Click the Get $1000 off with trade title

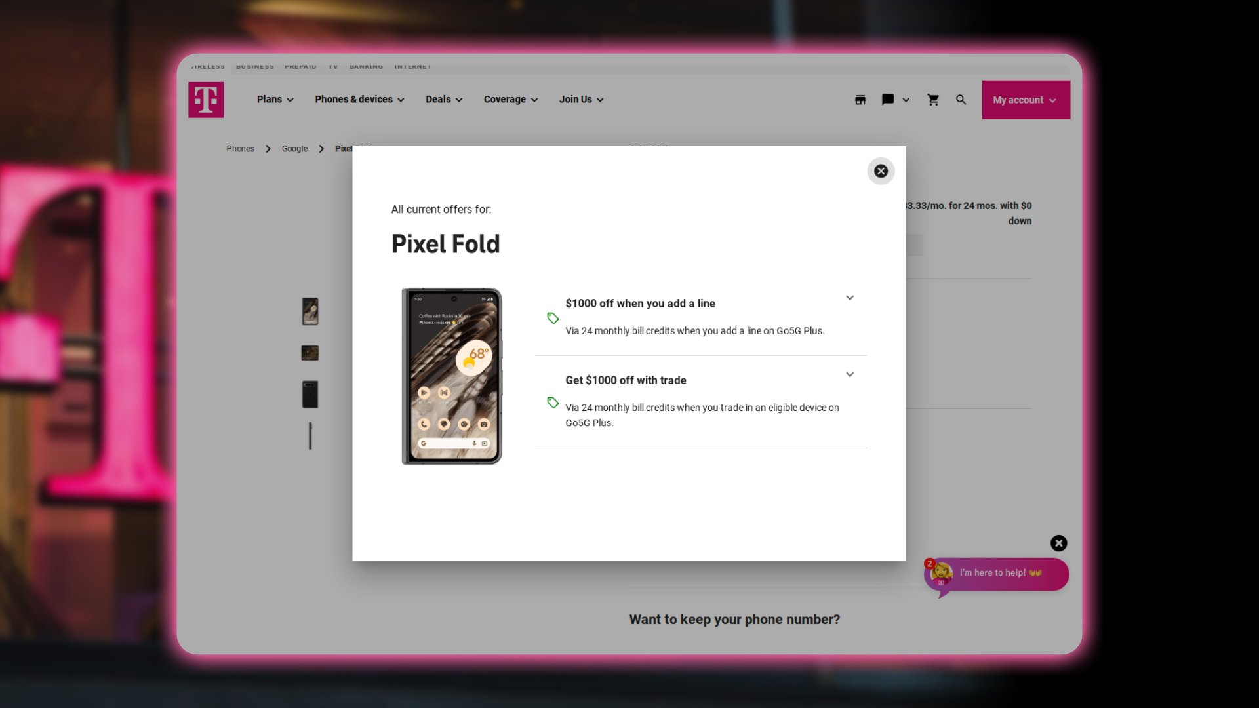(626, 380)
